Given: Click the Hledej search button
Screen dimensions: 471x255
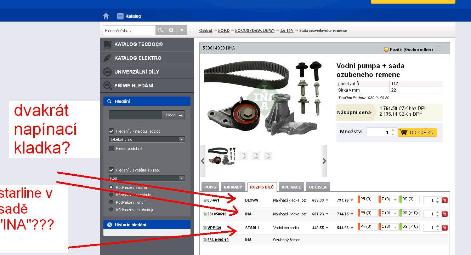Looking at the screenshot, I should coord(174,115).
